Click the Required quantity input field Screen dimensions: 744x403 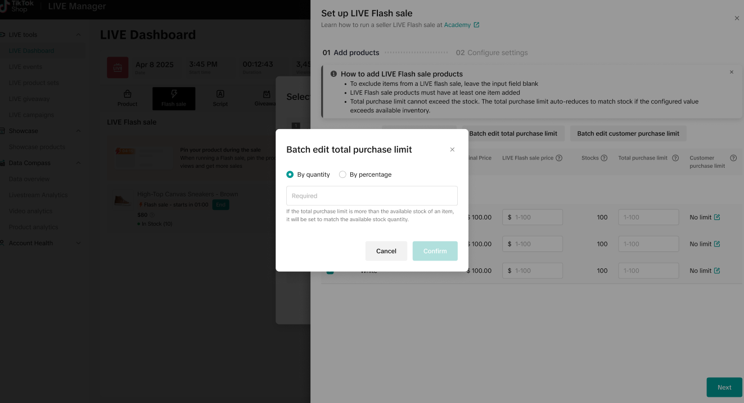pos(372,196)
